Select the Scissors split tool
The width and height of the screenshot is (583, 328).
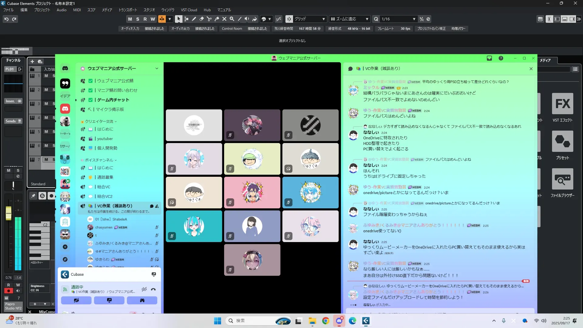[209, 19]
